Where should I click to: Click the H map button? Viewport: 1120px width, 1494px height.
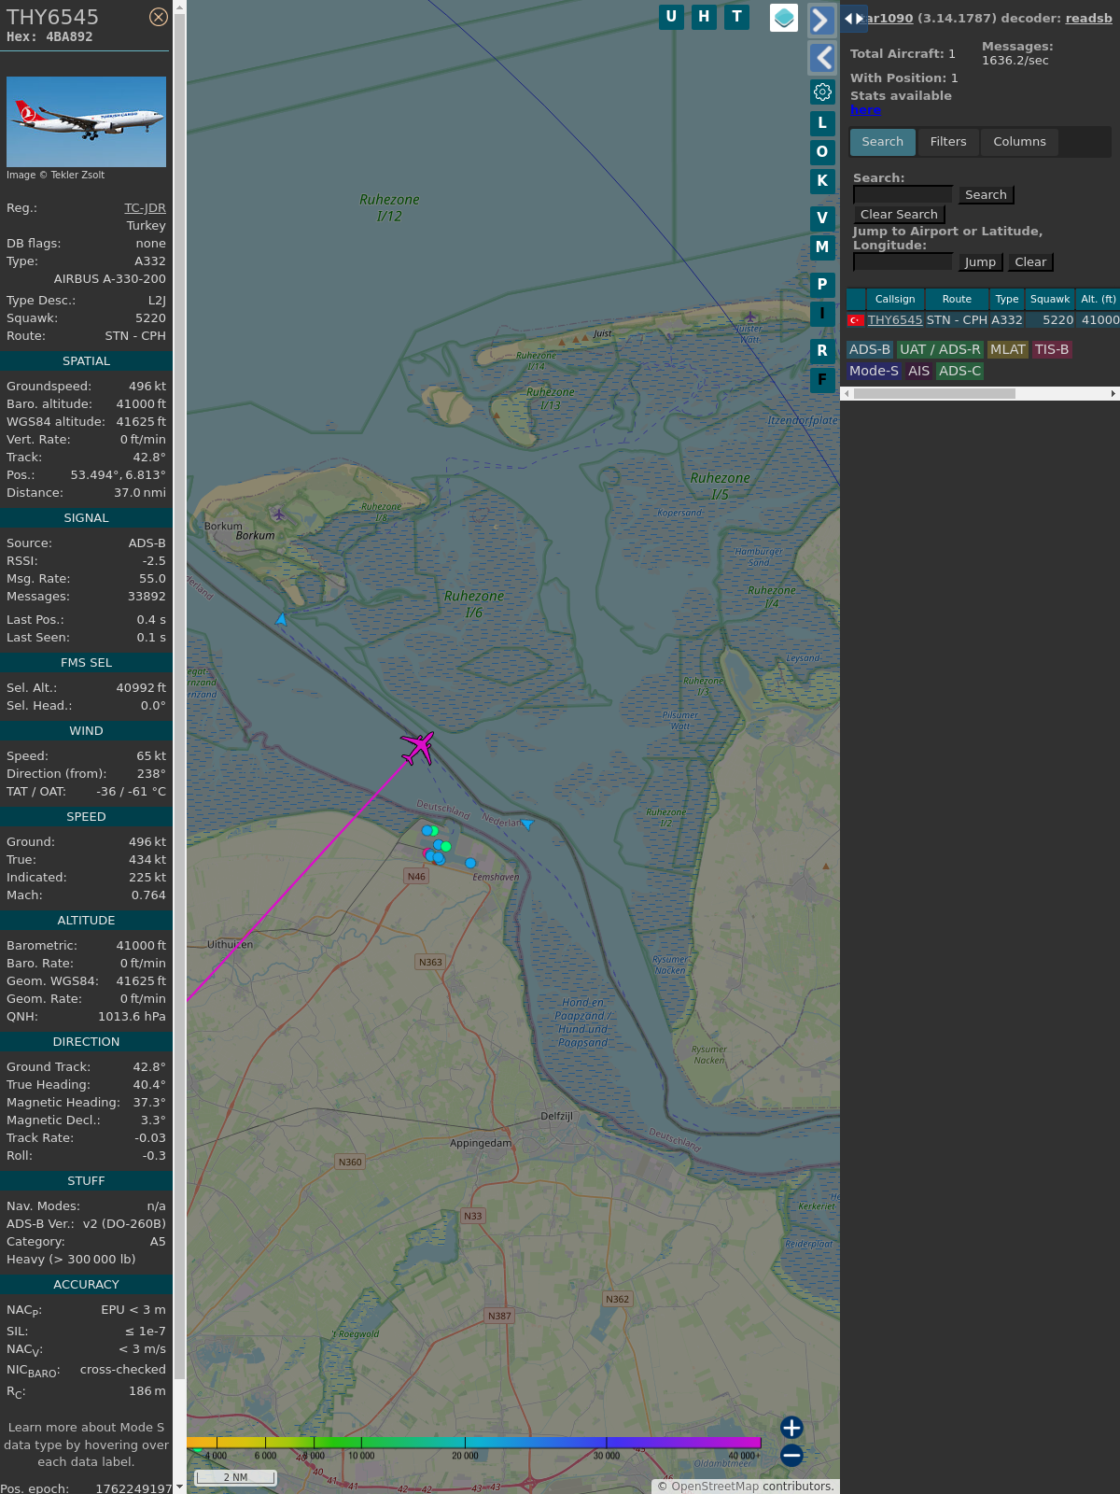(704, 17)
